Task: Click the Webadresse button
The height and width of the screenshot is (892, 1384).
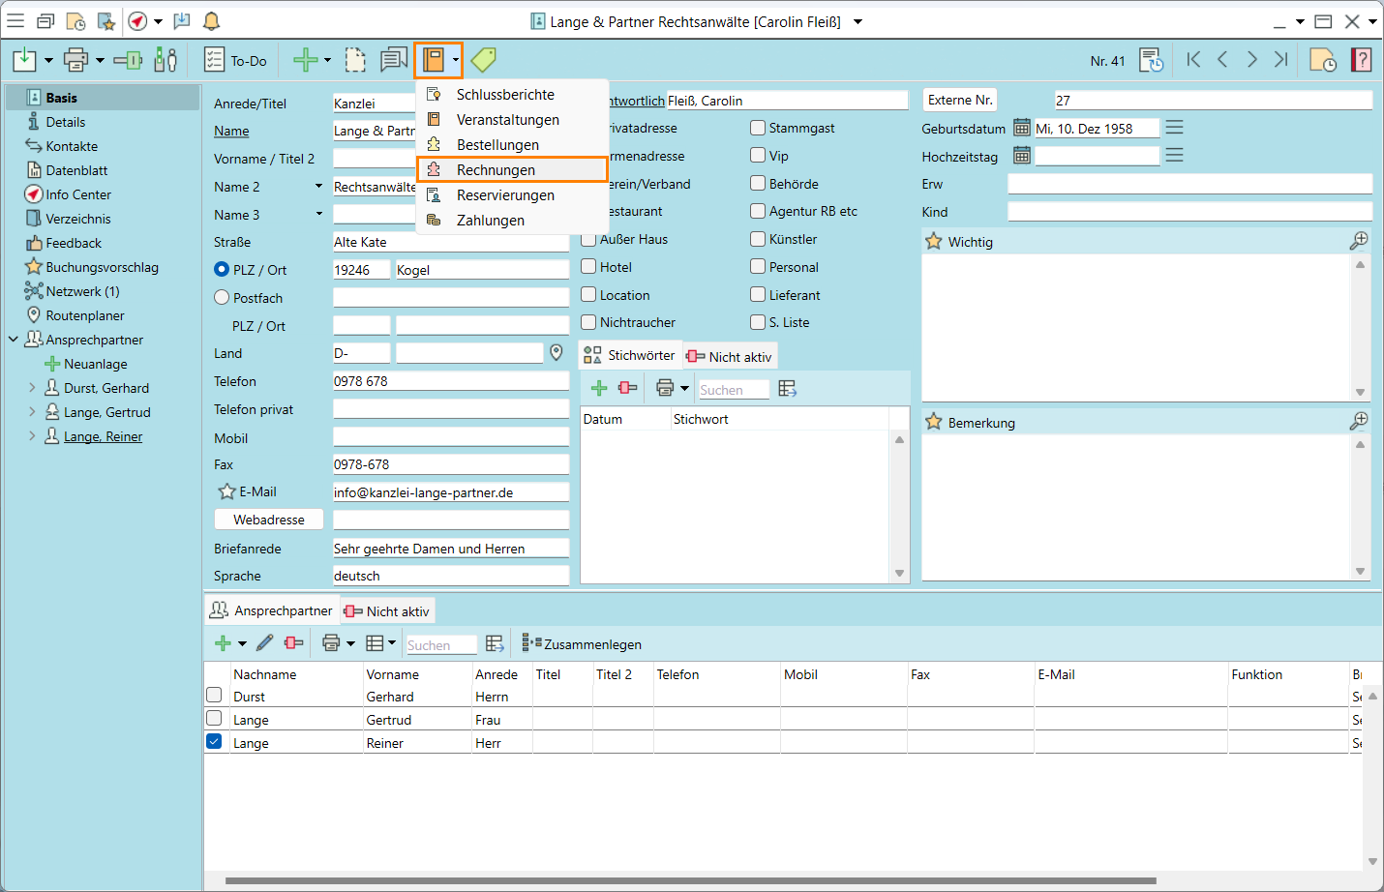Action: (x=269, y=520)
